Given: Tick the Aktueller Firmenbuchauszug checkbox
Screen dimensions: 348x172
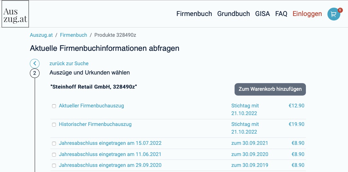Looking at the screenshot, I should (54, 106).
